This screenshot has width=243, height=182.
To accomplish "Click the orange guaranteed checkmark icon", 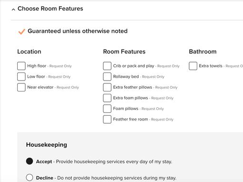I will click(21, 31).
